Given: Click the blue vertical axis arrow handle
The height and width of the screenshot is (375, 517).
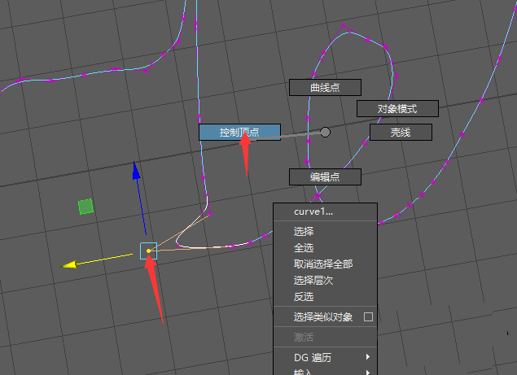Looking at the screenshot, I should pyautogui.click(x=137, y=172).
